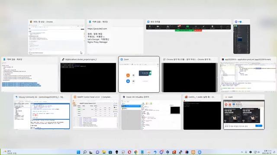The height and width of the screenshot is (155, 277).
Task: Click SQLyog icon in SQLyog thumbnail title
Action: 16,97
